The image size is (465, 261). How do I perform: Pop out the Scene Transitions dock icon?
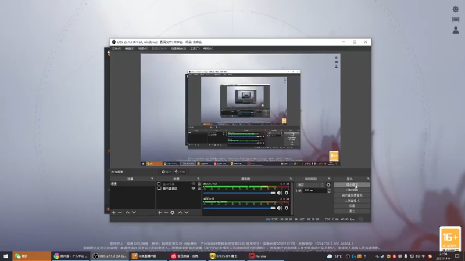coord(329,179)
